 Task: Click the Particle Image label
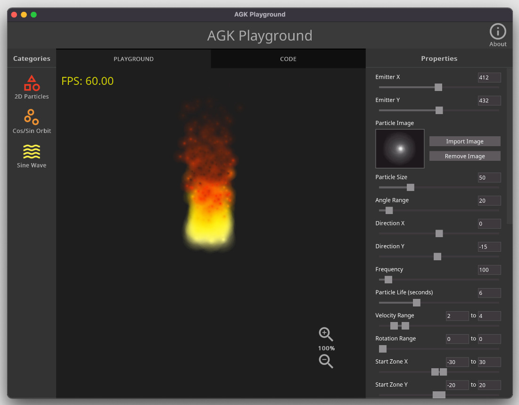[394, 123]
